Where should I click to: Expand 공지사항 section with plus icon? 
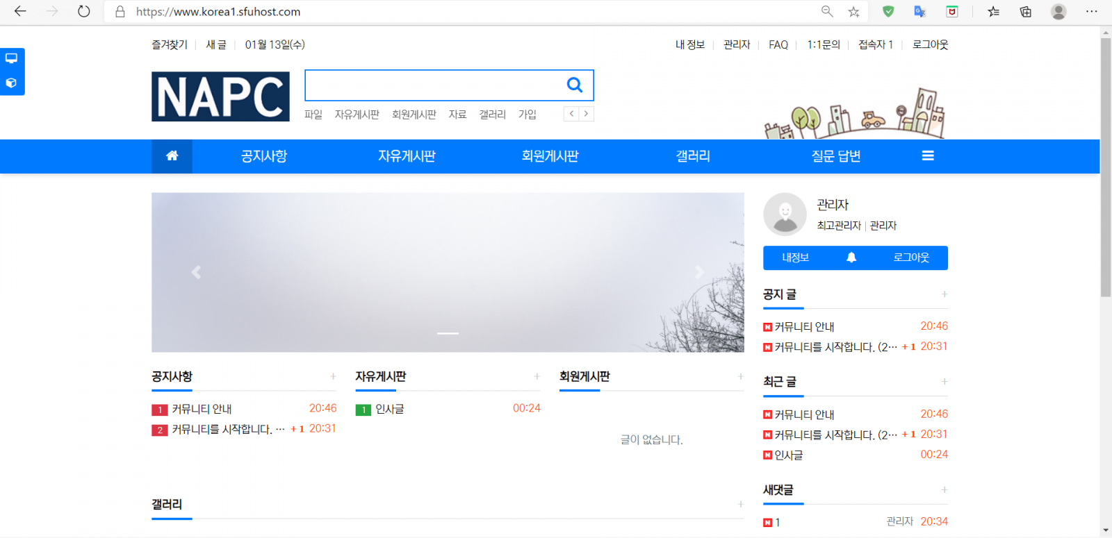(333, 376)
